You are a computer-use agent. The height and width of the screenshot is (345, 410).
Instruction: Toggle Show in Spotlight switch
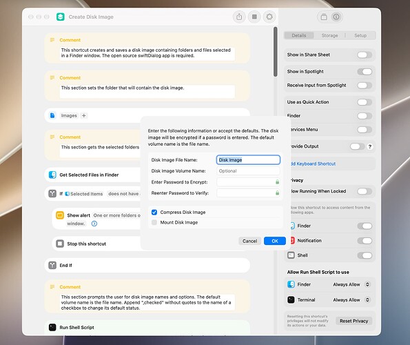coord(365,72)
